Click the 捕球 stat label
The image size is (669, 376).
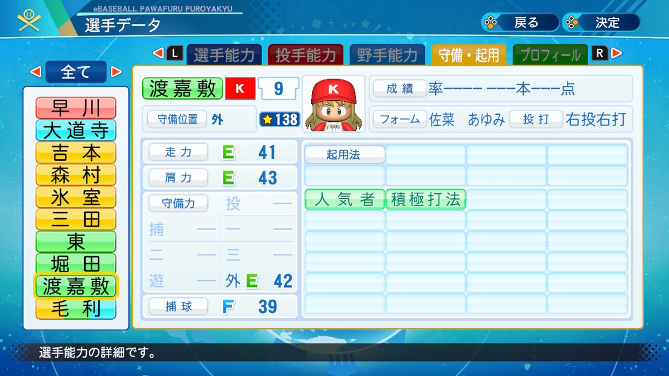178,306
